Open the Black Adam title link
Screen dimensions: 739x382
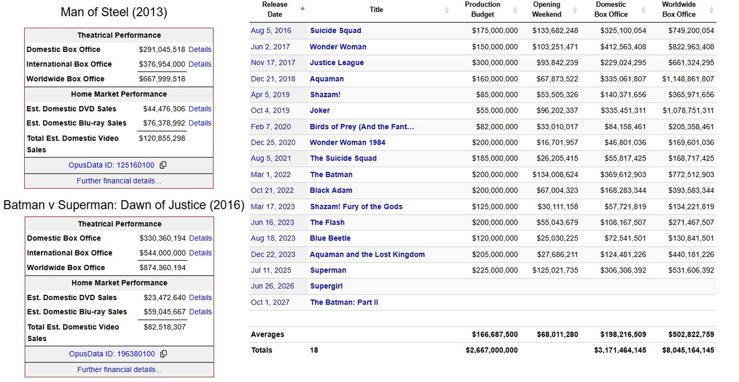[331, 190]
